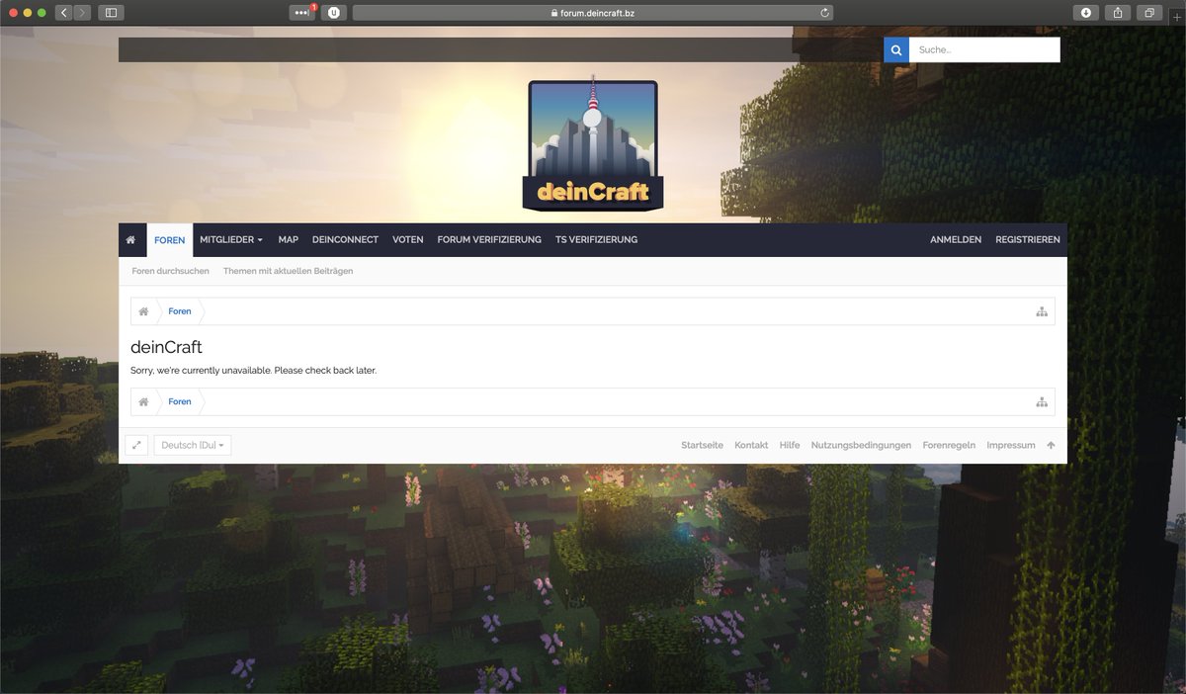Screen dimensions: 1186x694
Task: Click Impressum footer link
Action: click(x=1011, y=446)
